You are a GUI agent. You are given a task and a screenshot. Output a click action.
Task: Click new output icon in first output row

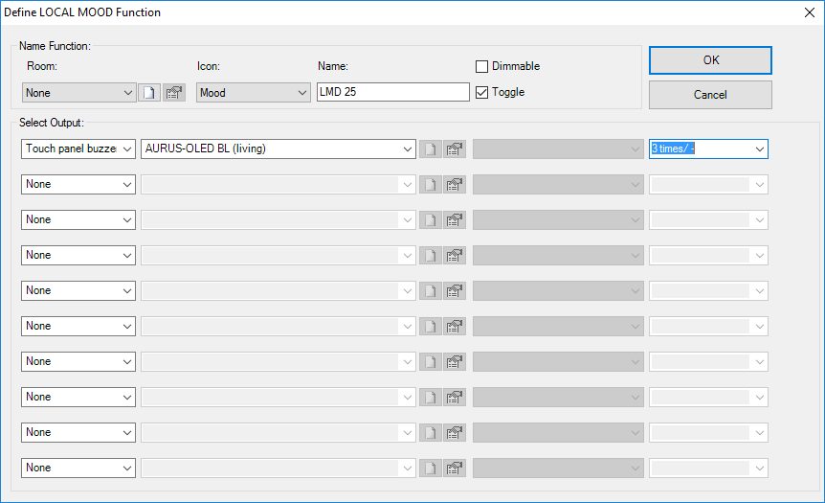tap(431, 149)
